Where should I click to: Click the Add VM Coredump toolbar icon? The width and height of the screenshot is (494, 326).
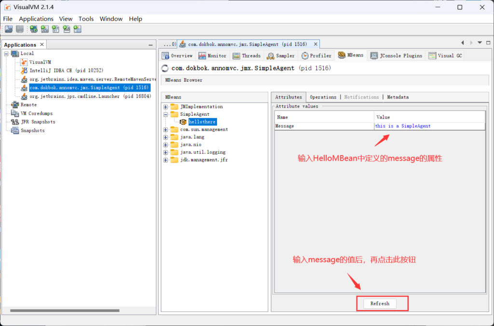click(x=55, y=29)
